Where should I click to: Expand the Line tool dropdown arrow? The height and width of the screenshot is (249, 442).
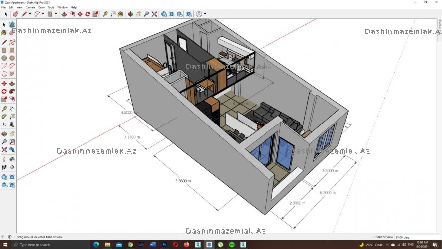(30, 14)
